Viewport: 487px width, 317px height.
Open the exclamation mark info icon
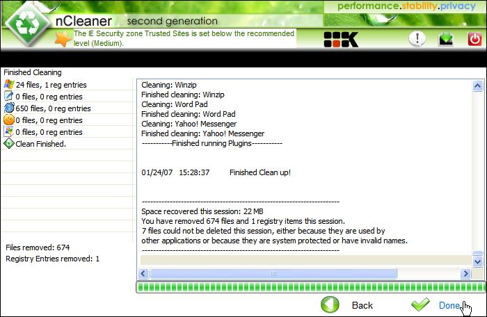click(x=417, y=39)
